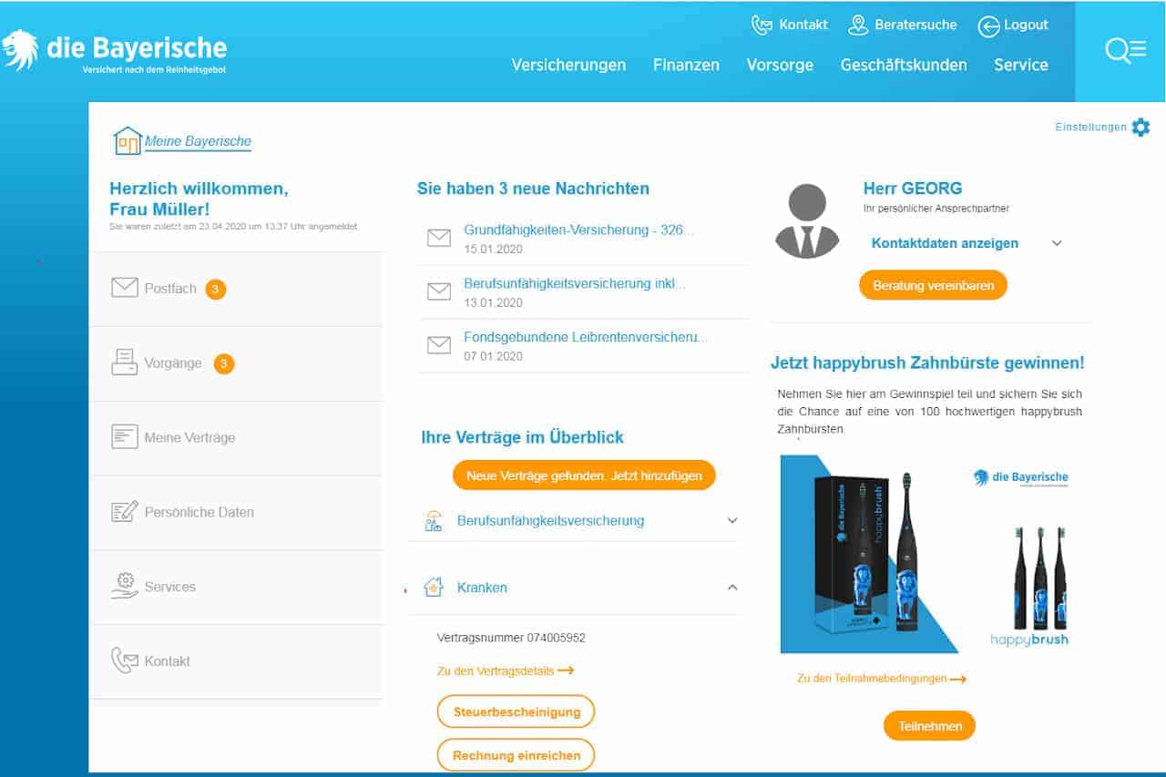Click the Postfach badge showing 3
Screen dimensions: 1166x777
pyautogui.click(x=215, y=290)
